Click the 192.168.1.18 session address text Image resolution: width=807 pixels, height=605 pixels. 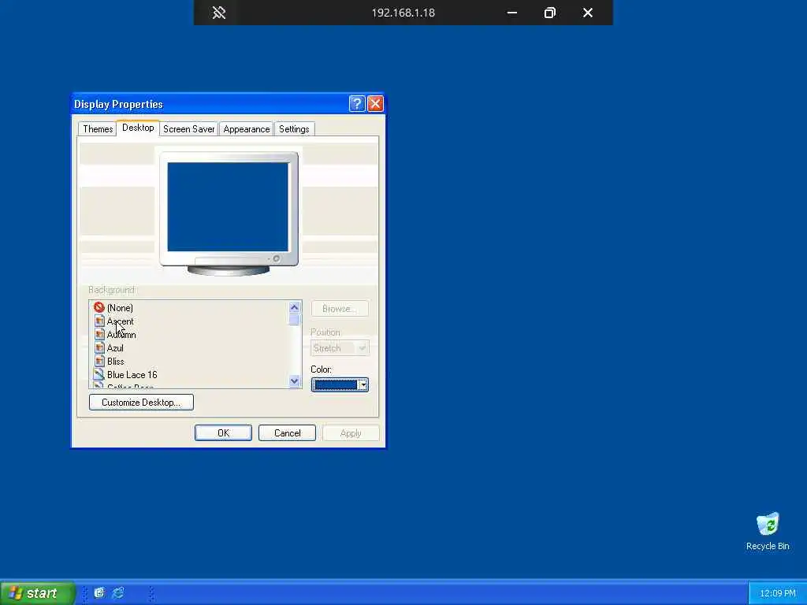(x=403, y=13)
